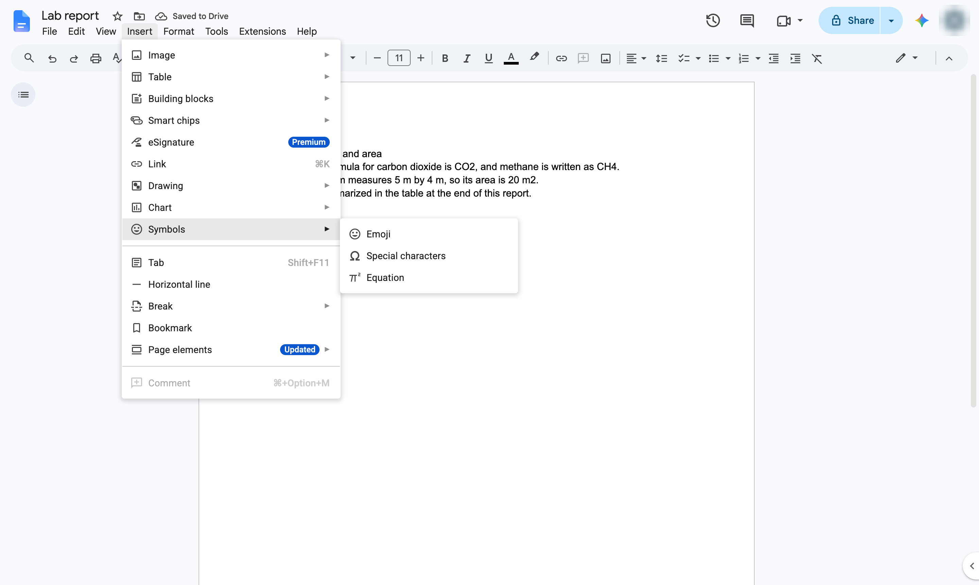The height and width of the screenshot is (585, 979).
Task: Open the editing mode pencil dropdown
Action: pyautogui.click(x=906, y=58)
